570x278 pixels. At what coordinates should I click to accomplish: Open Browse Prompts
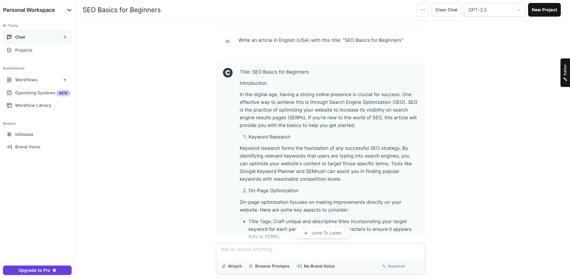(269, 266)
